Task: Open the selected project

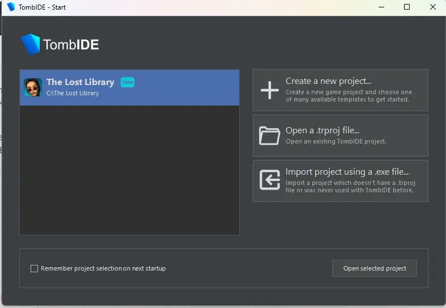Action: [x=375, y=268]
